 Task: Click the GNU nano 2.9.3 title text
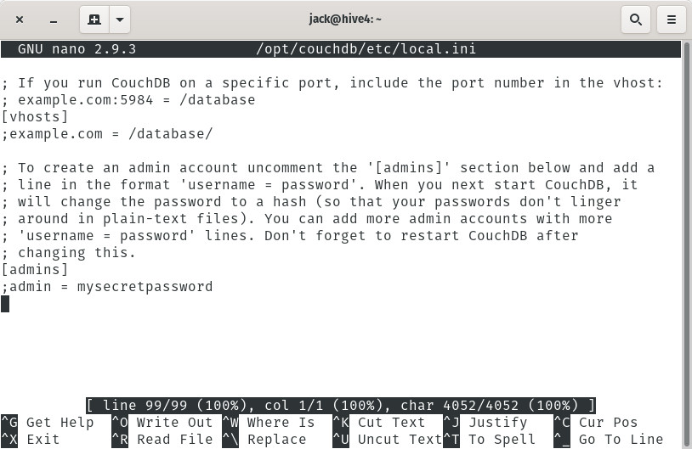tap(77, 49)
